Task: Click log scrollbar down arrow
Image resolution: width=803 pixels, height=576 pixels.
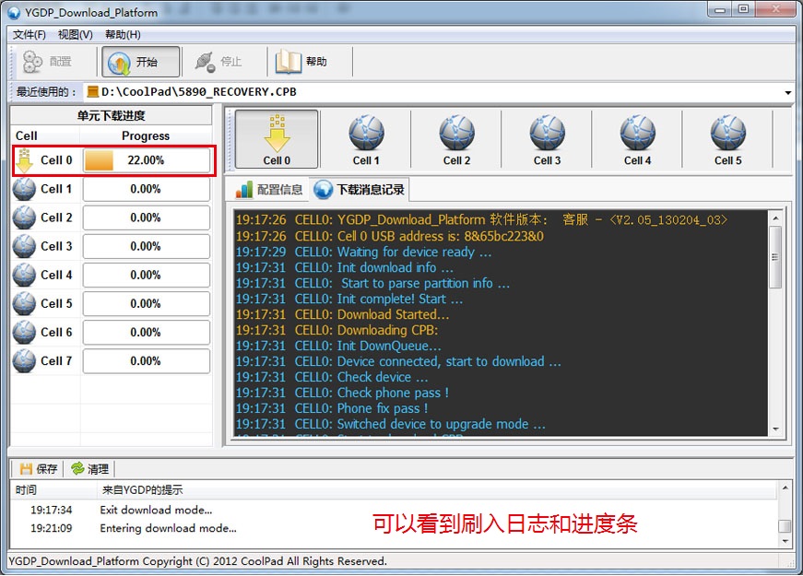Action: (776, 429)
